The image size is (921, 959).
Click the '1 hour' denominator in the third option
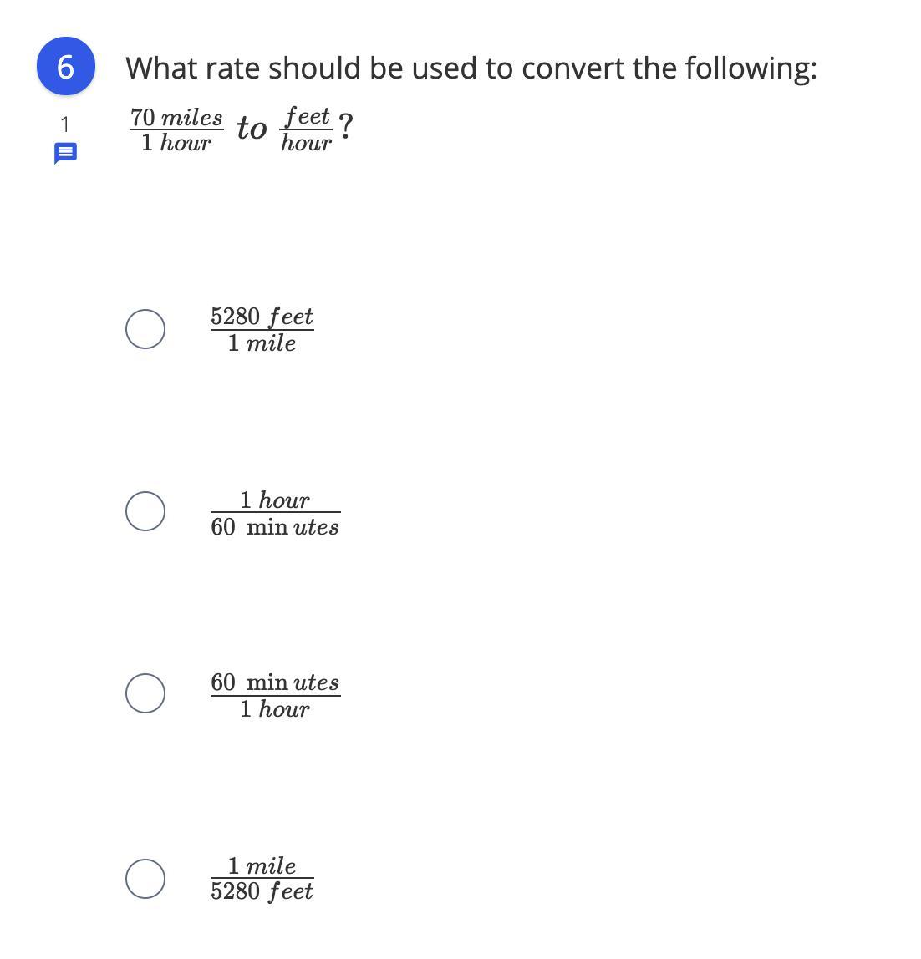coord(275,709)
